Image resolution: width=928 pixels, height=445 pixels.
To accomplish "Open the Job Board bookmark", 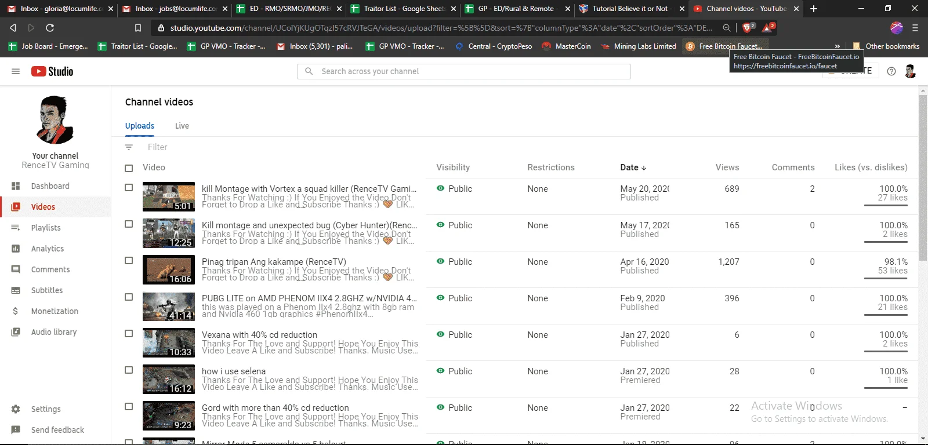I will 48,46.
